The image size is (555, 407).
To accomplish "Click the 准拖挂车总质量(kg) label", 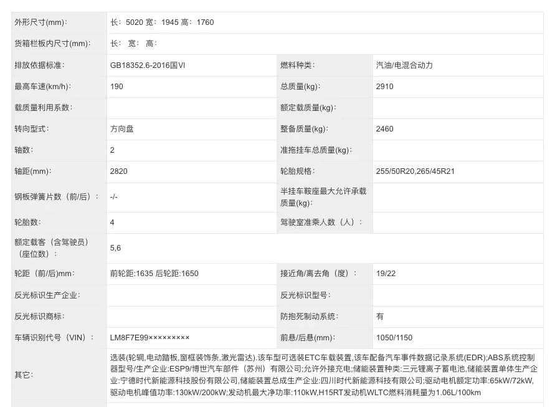I will click(x=316, y=150).
